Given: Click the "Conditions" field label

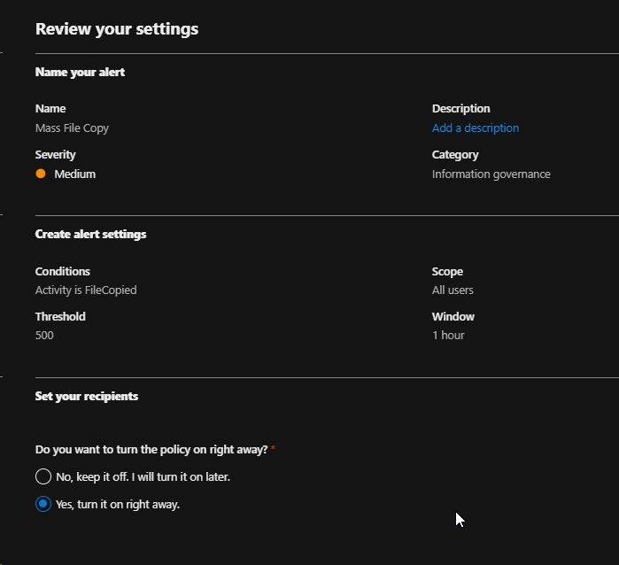Looking at the screenshot, I should click(62, 271).
